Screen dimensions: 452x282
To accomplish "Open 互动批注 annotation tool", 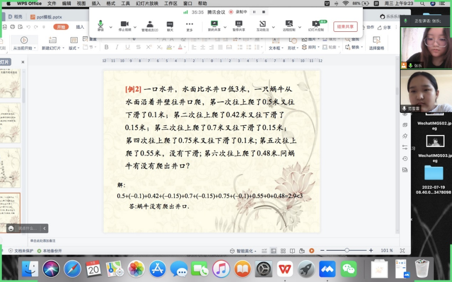I will pos(262,25).
